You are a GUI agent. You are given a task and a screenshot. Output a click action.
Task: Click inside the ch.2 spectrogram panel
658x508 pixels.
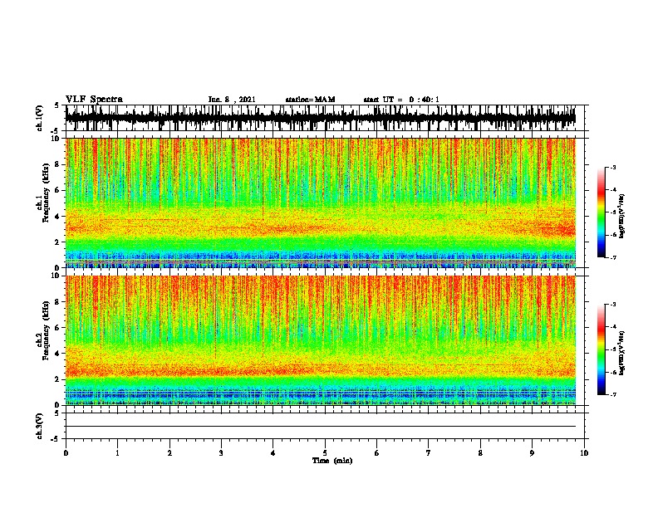point(321,340)
